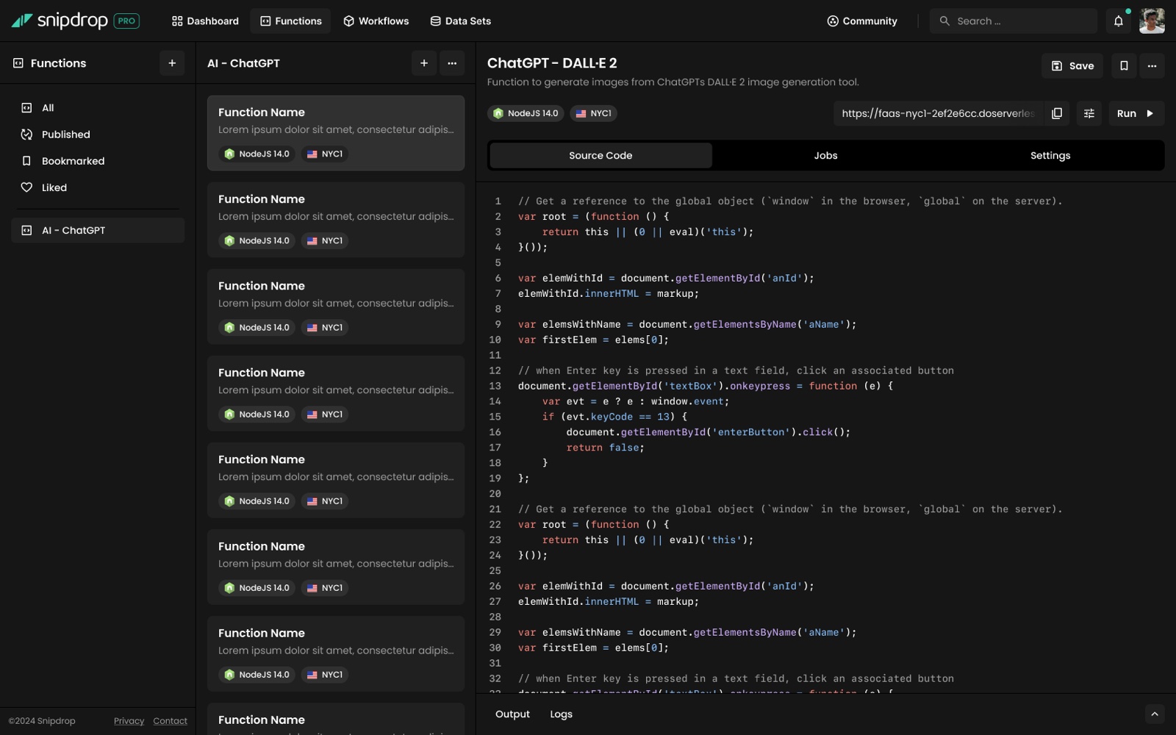Screen dimensions: 1176x735
Task: Click the Contact link
Action: [x=170, y=721]
